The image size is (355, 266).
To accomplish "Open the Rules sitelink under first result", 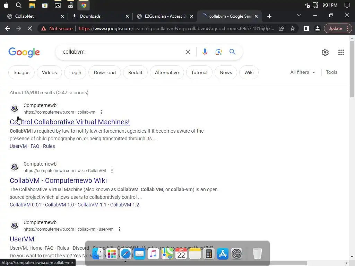I will point(49,146).
